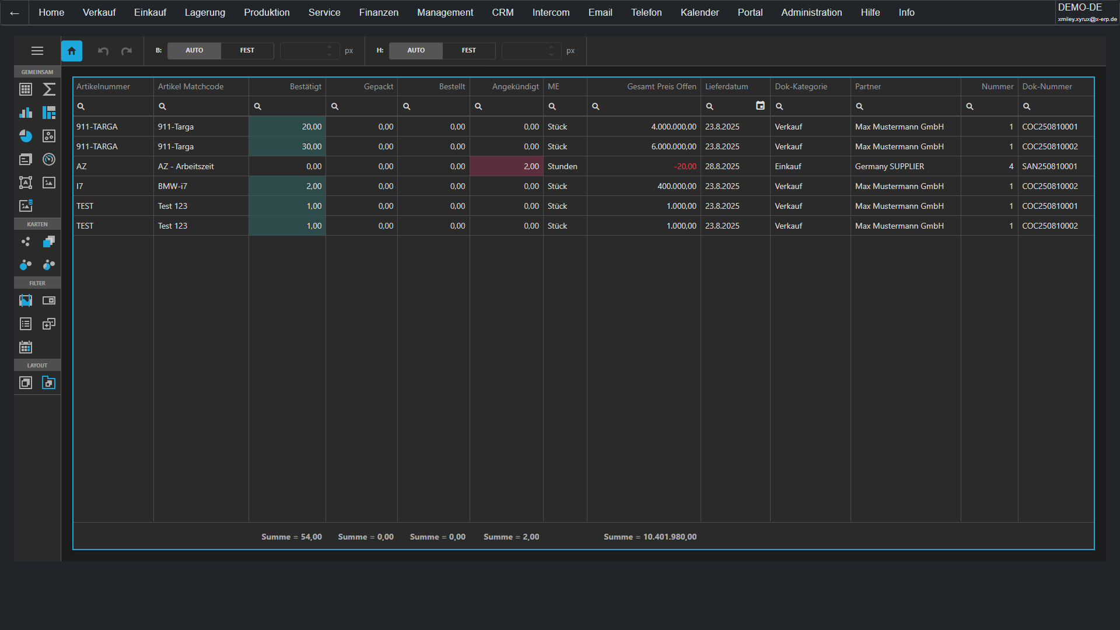This screenshot has height=630, width=1120.
Task: Open the hamburger menu above the sidebar
Action: pos(37,51)
